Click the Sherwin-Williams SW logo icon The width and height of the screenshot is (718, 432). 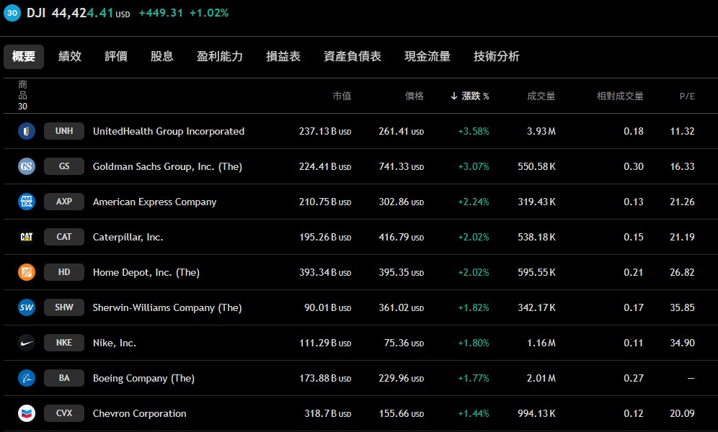point(27,307)
